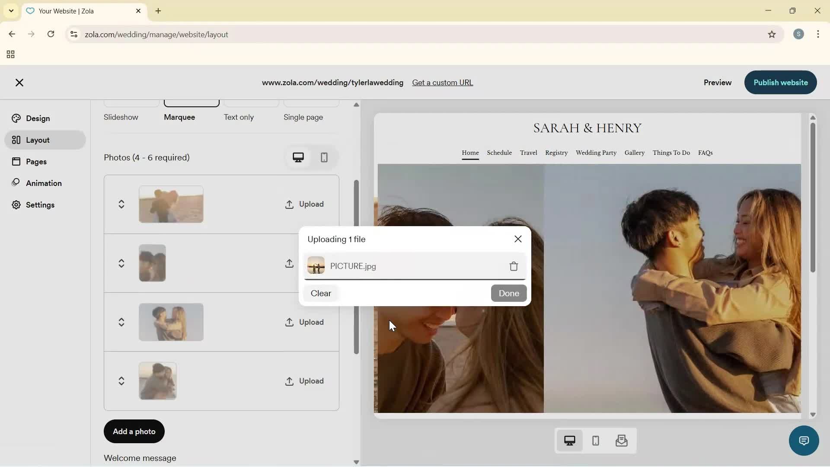Use the reorder arrows on the second photo
The image size is (830, 467).
click(x=121, y=263)
